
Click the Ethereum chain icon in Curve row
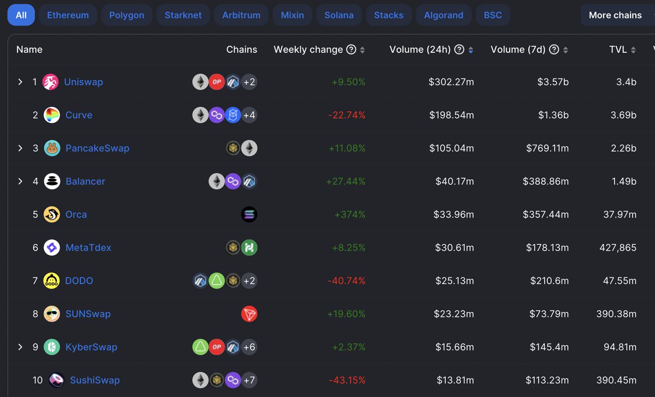point(200,115)
